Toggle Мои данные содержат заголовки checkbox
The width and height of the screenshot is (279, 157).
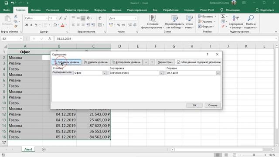pyautogui.click(x=178, y=62)
